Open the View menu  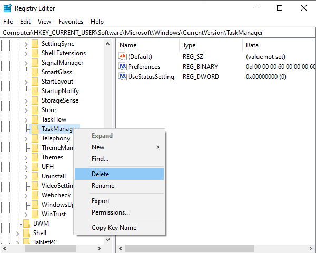[45, 22]
